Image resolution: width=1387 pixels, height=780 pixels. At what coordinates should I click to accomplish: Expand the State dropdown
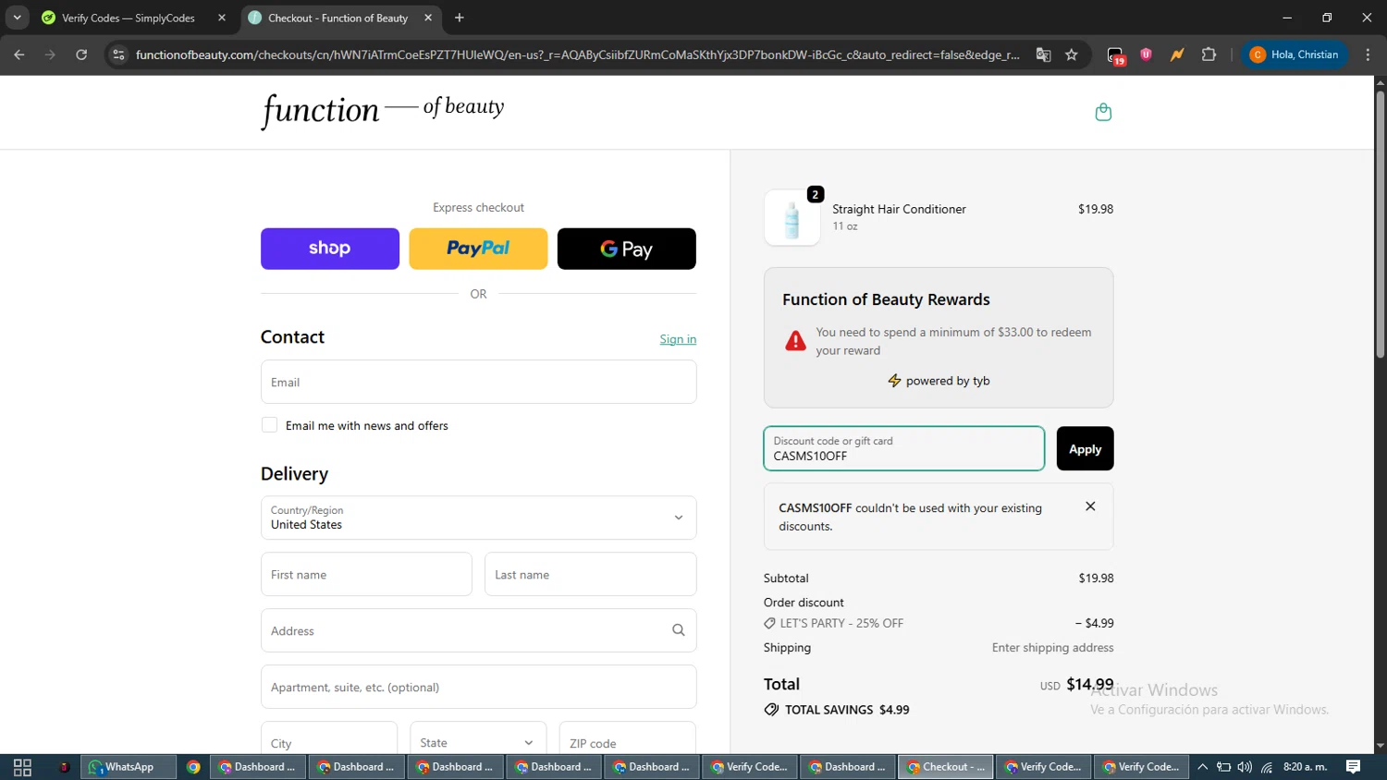(x=477, y=742)
